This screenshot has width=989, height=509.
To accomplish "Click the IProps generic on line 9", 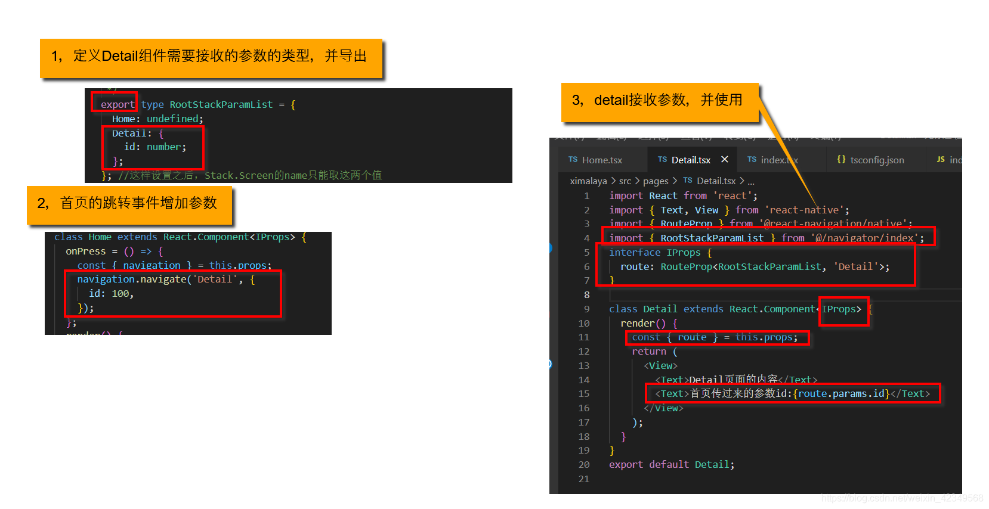I will [839, 309].
